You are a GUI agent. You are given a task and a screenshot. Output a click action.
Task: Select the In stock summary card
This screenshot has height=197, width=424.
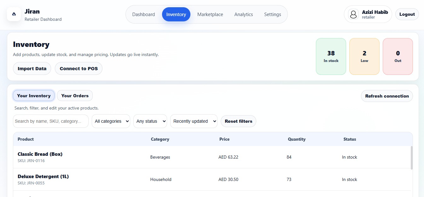[x=331, y=57]
